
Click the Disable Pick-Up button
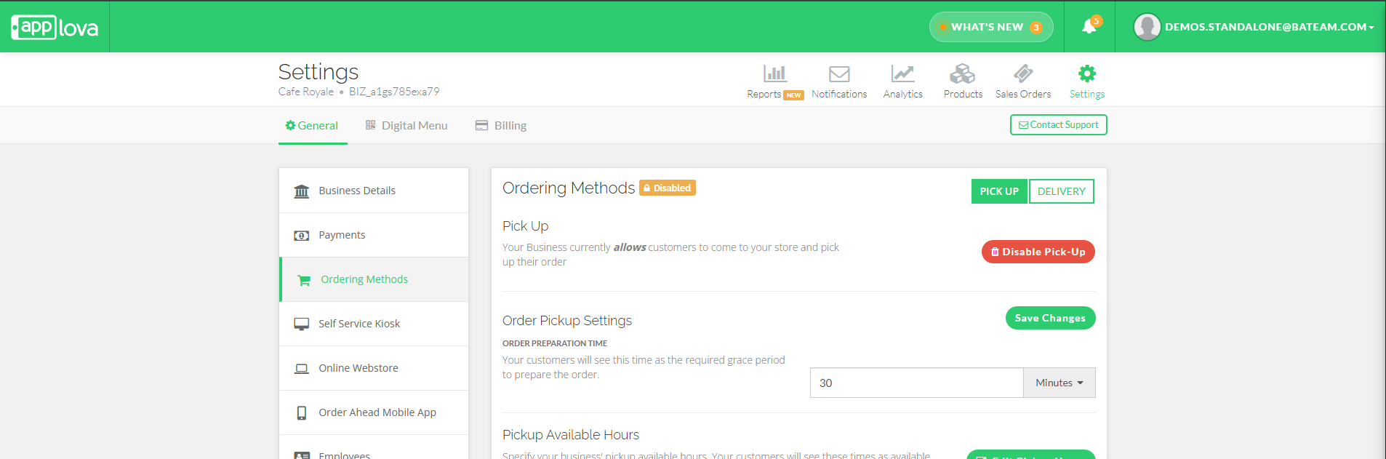[1038, 252]
